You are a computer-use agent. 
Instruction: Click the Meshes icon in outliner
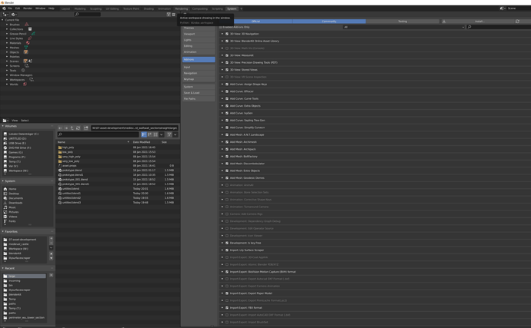coord(25,48)
